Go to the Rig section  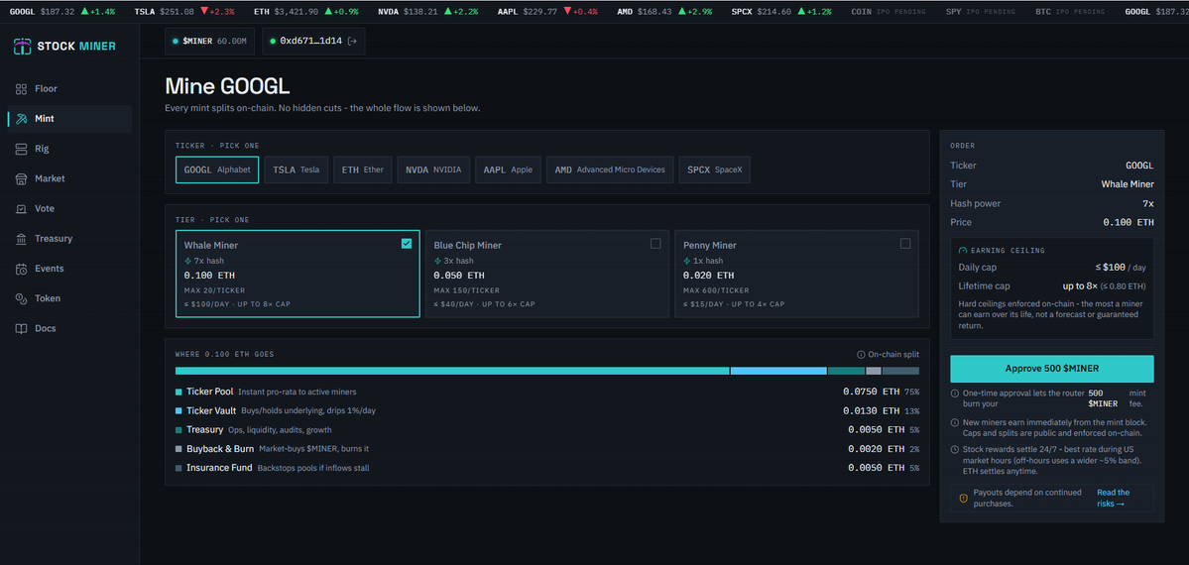(x=69, y=149)
